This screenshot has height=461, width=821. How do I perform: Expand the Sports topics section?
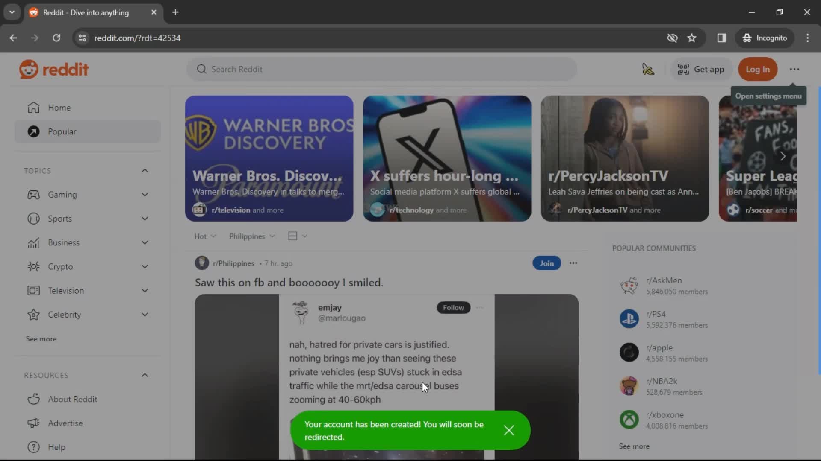[145, 219]
